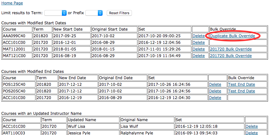Delete the AAA099C40 start date row
This screenshot has height=135, width=274.
(x=199, y=36)
